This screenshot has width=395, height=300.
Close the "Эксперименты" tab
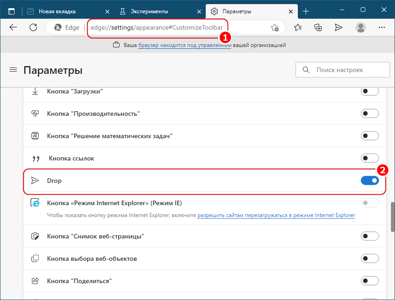(x=199, y=11)
